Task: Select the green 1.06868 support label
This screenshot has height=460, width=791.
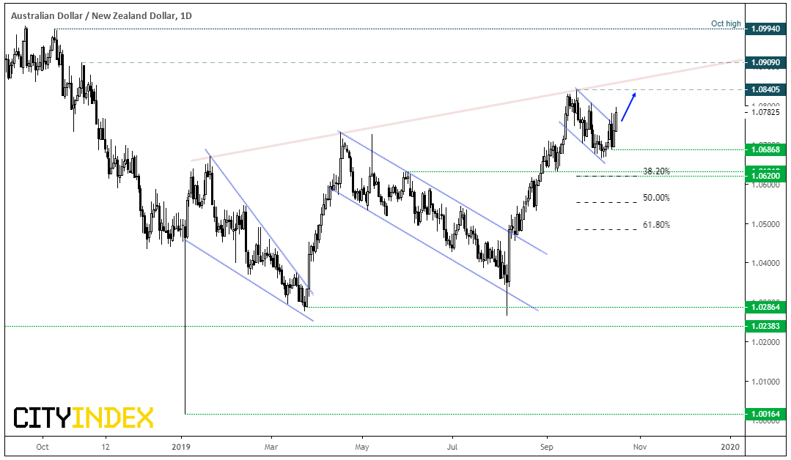Action: coord(765,149)
